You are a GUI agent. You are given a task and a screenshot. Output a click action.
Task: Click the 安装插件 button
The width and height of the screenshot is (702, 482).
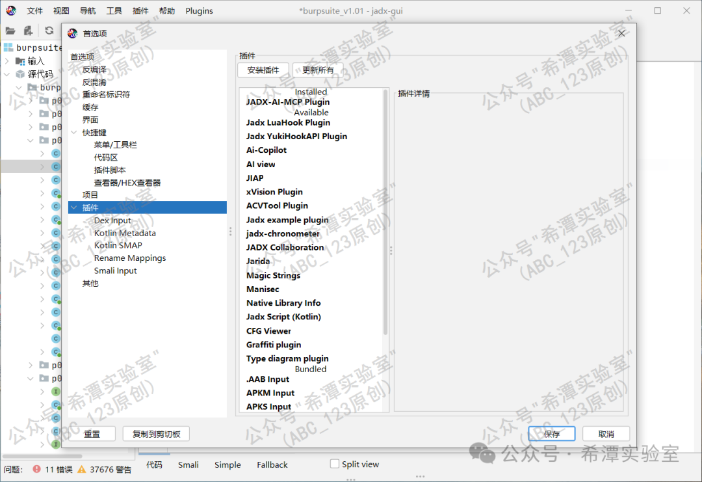click(263, 70)
